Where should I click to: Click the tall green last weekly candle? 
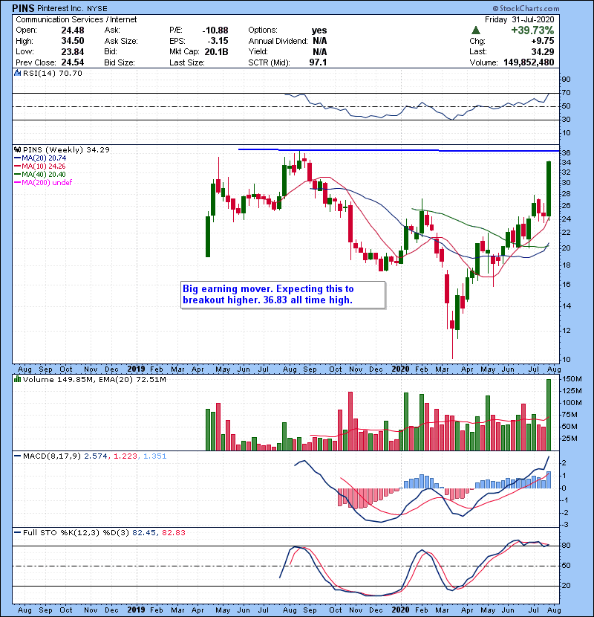[x=549, y=189]
